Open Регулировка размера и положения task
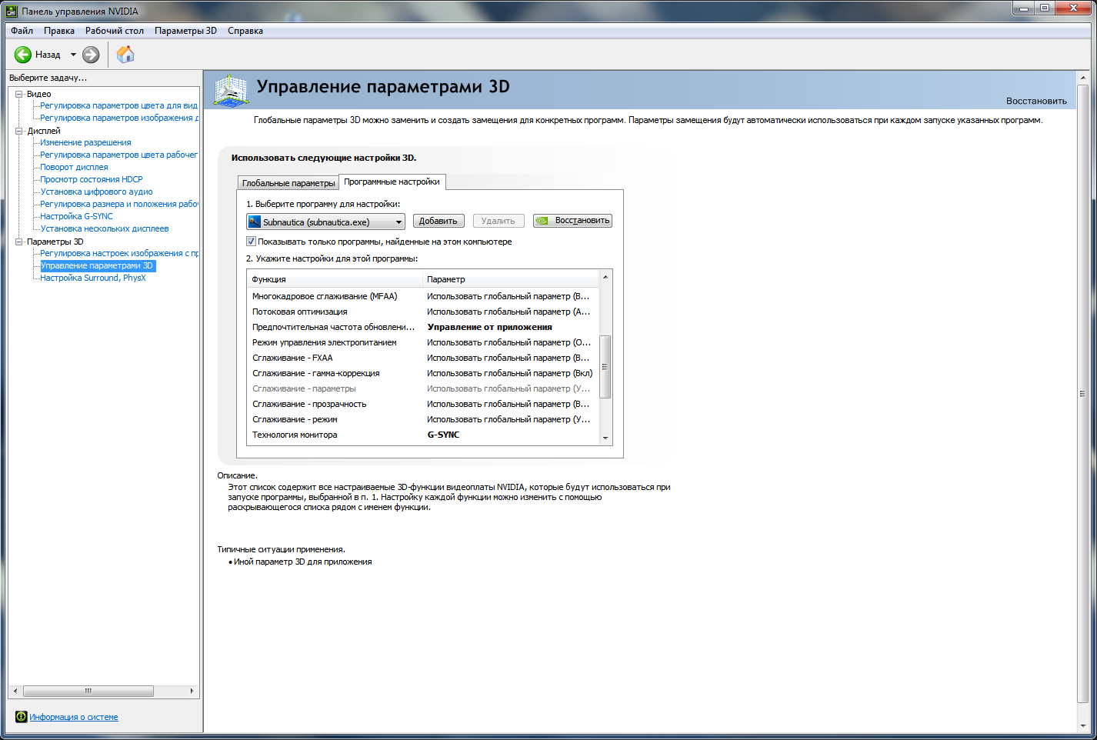 tap(119, 204)
